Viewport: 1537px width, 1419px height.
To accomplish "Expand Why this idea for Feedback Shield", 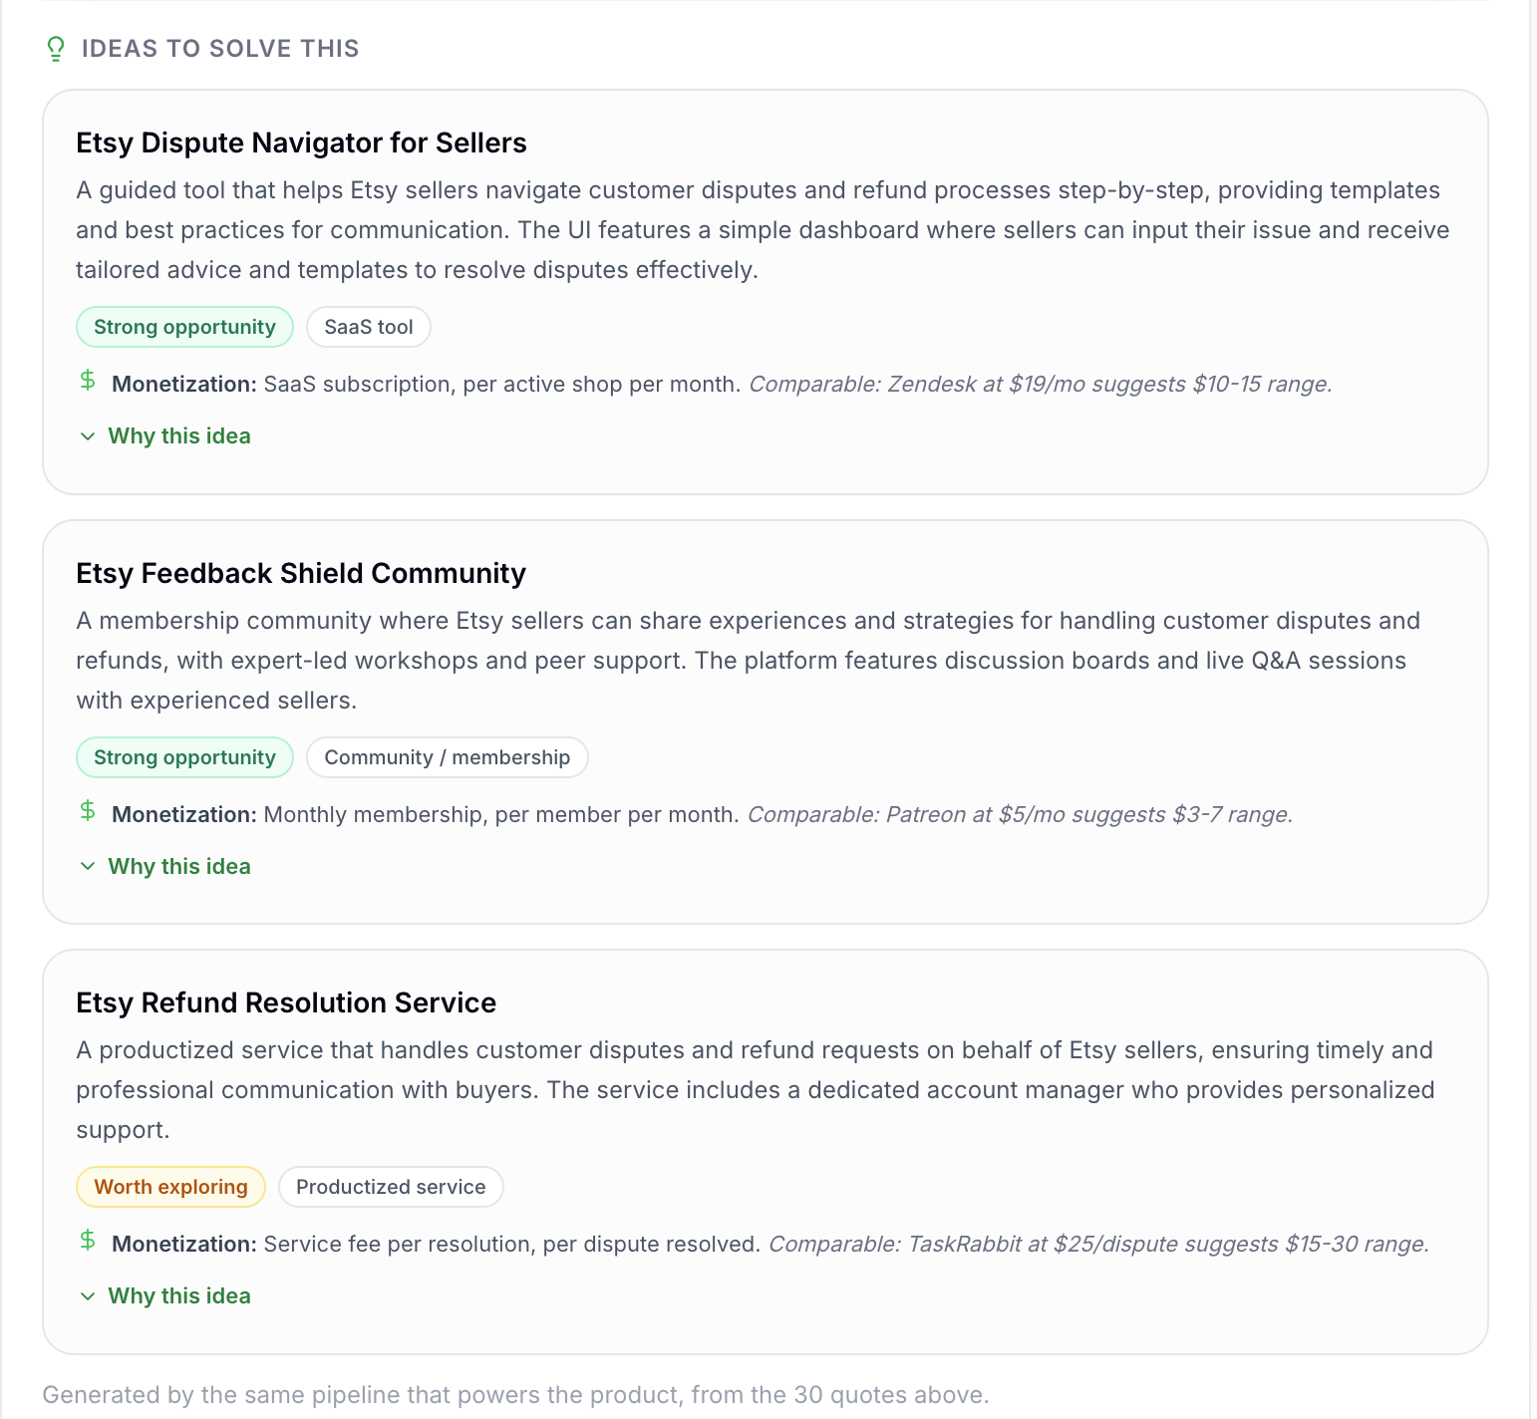I will pyautogui.click(x=165, y=867).
